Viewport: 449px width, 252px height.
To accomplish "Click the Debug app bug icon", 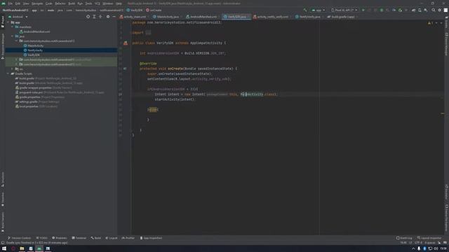I will [382, 10].
